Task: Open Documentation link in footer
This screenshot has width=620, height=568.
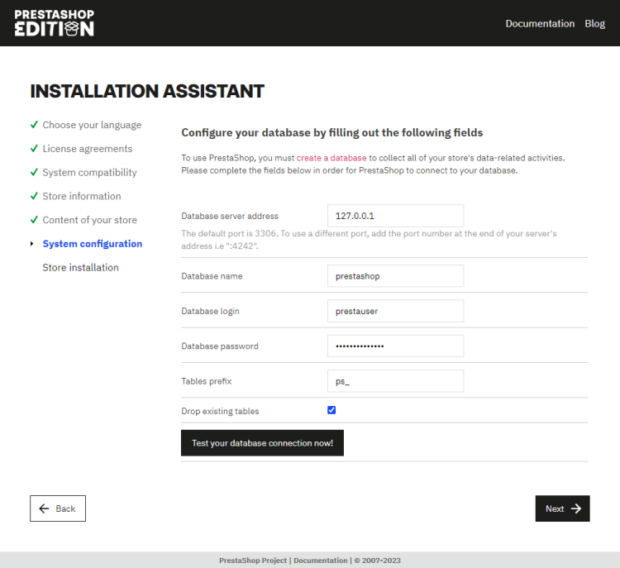Action: [x=320, y=561]
